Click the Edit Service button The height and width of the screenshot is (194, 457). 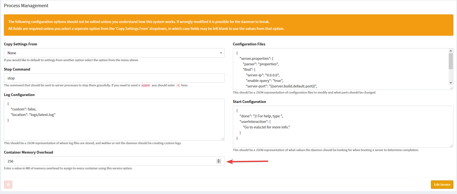click(442, 185)
